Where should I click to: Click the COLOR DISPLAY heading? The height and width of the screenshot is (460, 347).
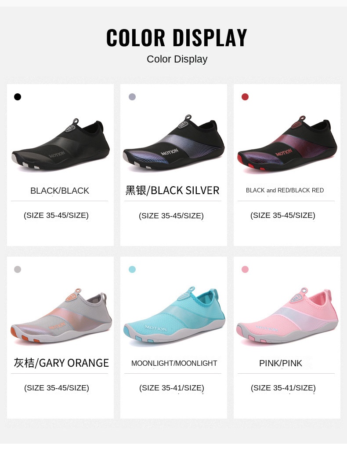[x=177, y=37]
